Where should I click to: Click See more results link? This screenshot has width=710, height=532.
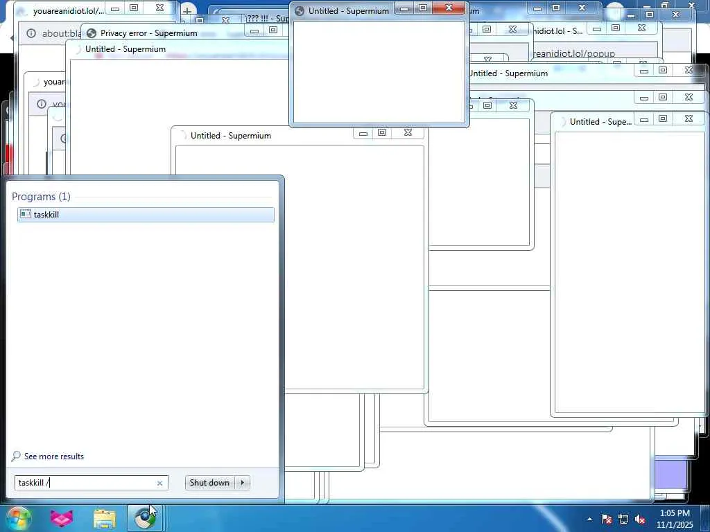tap(54, 456)
